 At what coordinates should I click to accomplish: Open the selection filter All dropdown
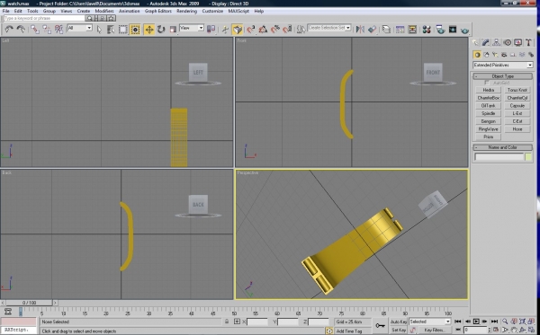[x=79, y=28]
